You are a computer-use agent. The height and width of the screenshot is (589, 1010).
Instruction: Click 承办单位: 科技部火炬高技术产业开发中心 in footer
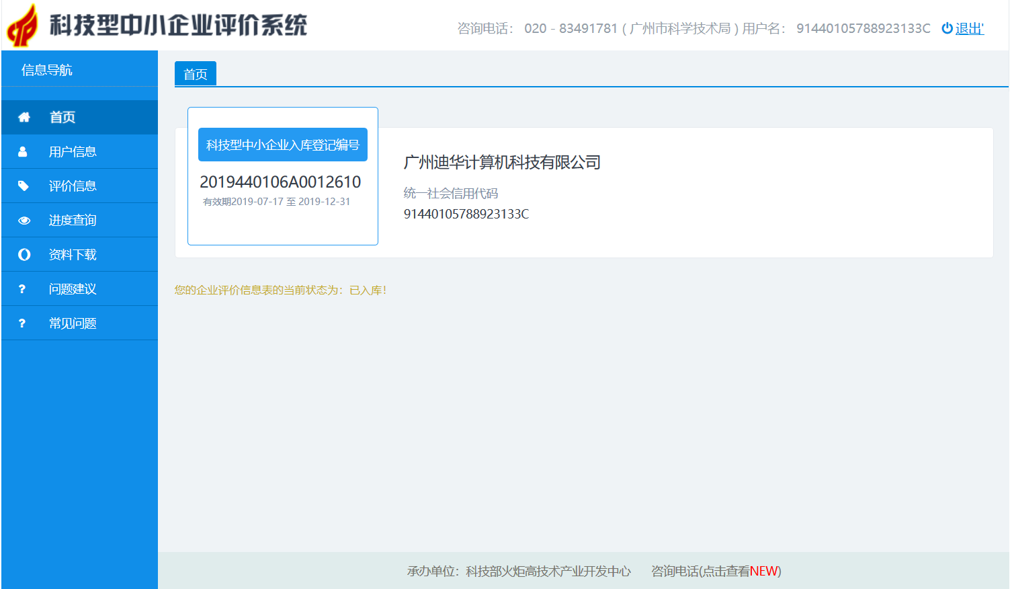[x=519, y=571]
